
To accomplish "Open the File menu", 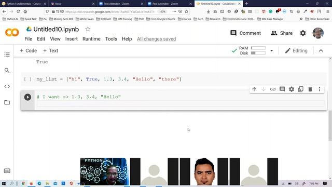I will point(28,39).
